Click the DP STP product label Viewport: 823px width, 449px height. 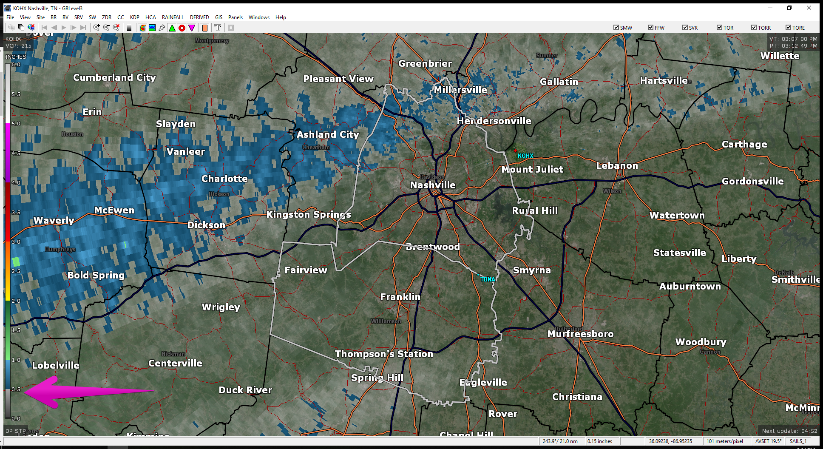[x=16, y=431]
